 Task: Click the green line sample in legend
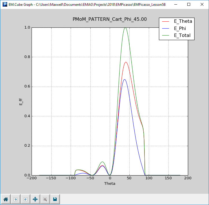pos(166,36)
